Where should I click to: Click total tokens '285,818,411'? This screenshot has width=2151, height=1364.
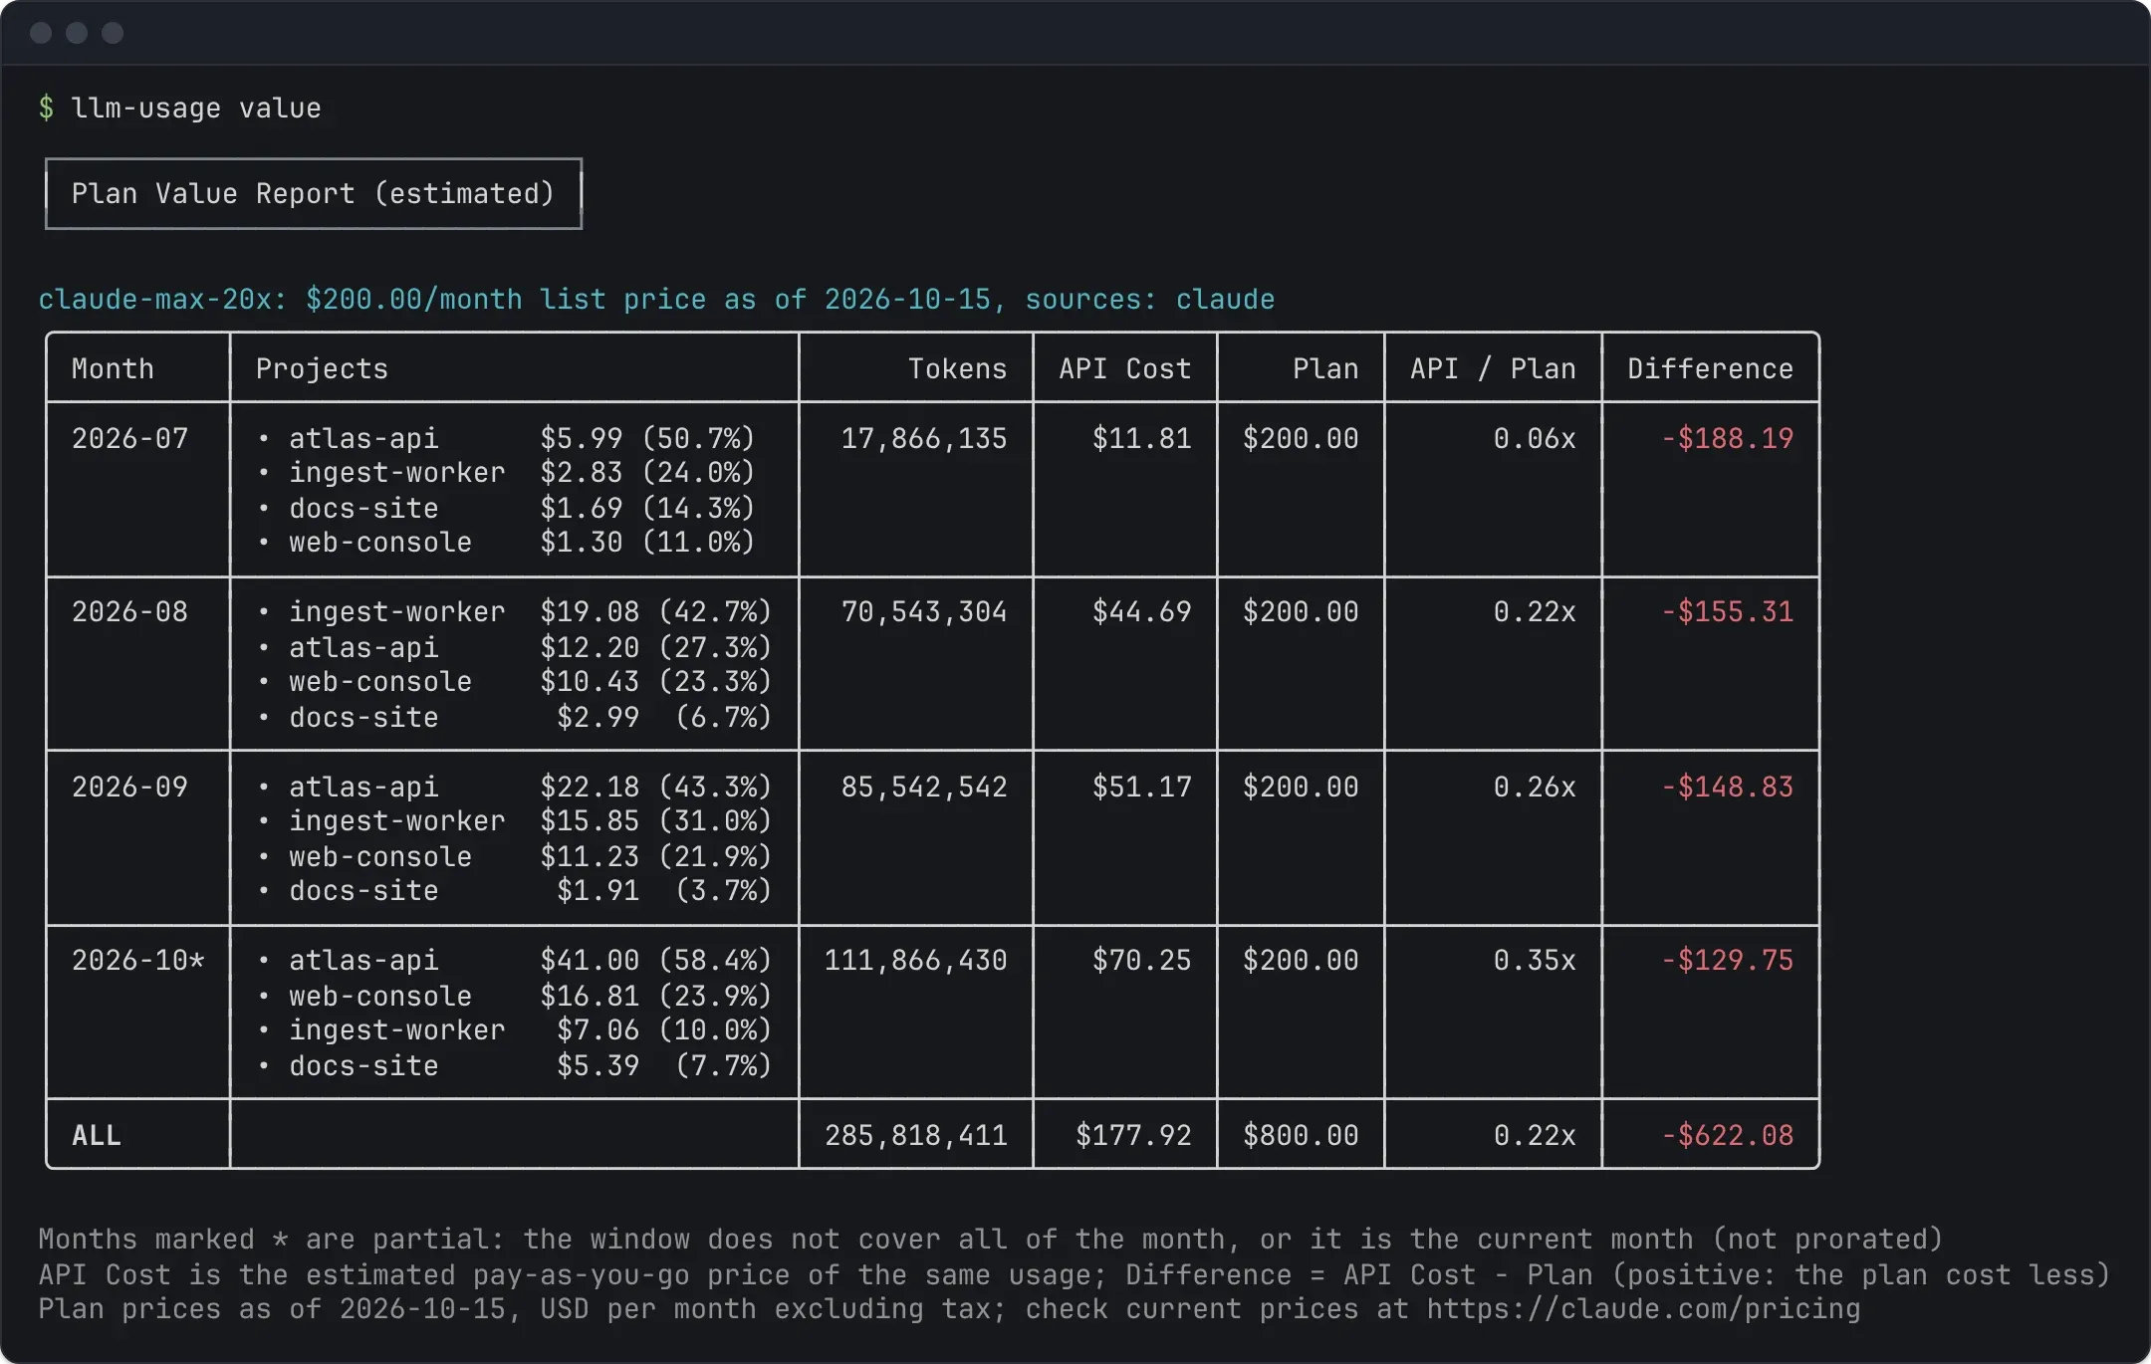[x=915, y=1135]
